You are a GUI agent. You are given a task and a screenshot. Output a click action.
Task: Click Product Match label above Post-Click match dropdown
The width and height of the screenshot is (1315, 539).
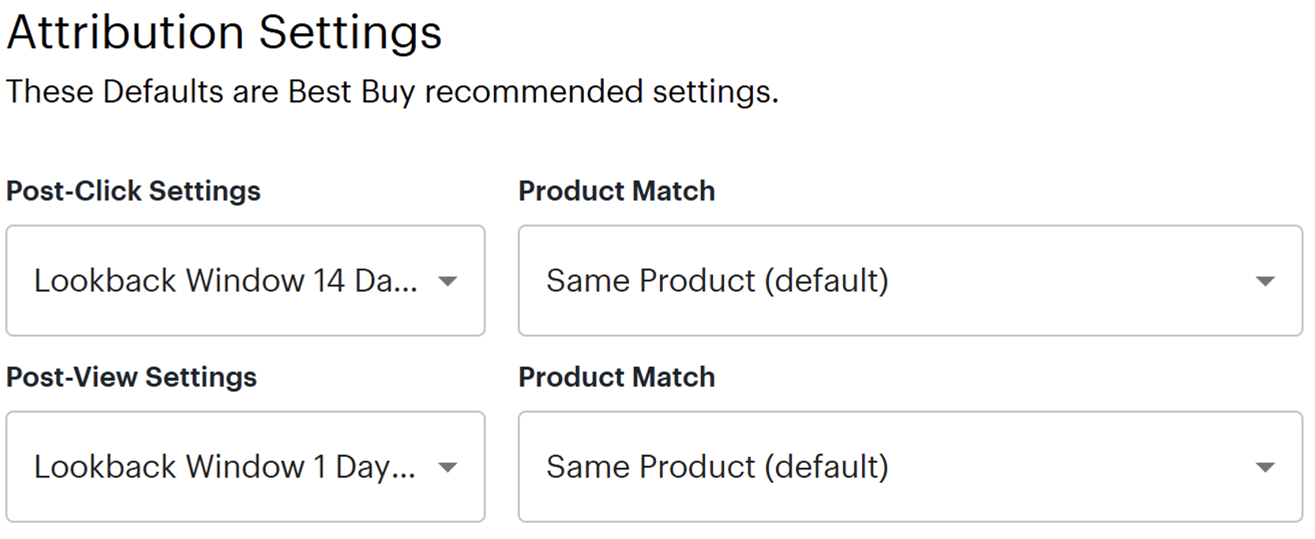click(616, 191)
